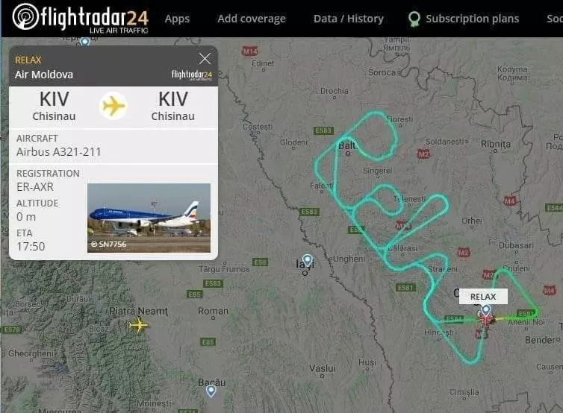Click the flightradar24 logo in header
Screen dimensions: 563x413
(x=81, y=19)
